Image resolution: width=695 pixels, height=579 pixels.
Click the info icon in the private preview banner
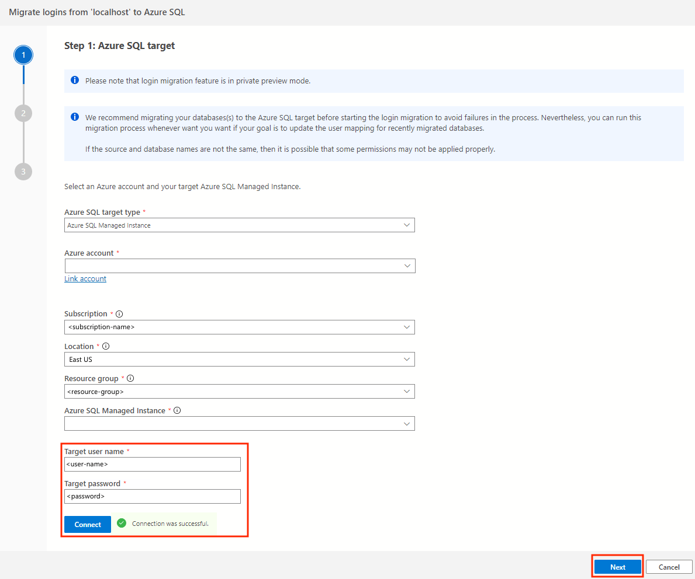coord(74,80)
